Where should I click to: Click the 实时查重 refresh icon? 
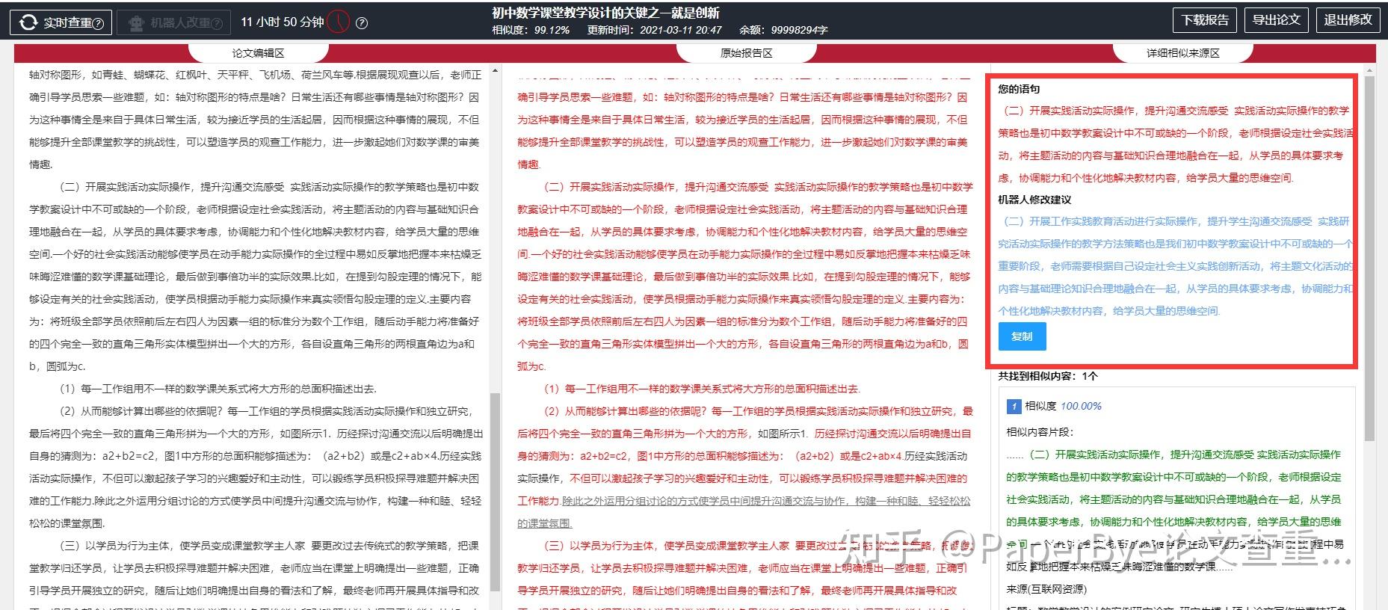pos(28,22)
